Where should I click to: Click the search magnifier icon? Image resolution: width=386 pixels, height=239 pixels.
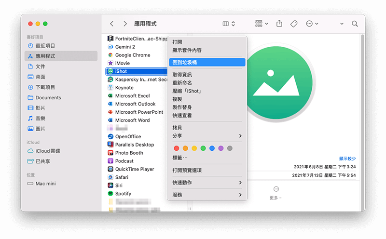(355, 24)
